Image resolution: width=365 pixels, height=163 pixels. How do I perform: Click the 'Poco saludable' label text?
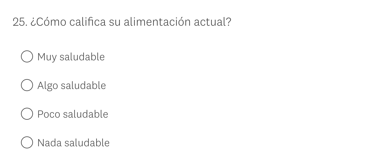[73, 114]
